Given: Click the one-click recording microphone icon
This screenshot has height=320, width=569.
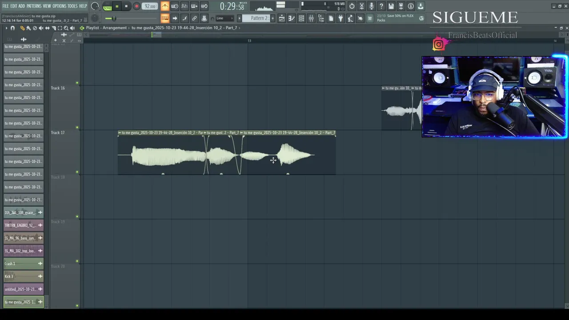Looking at the screenshot, I should [372, 6].
